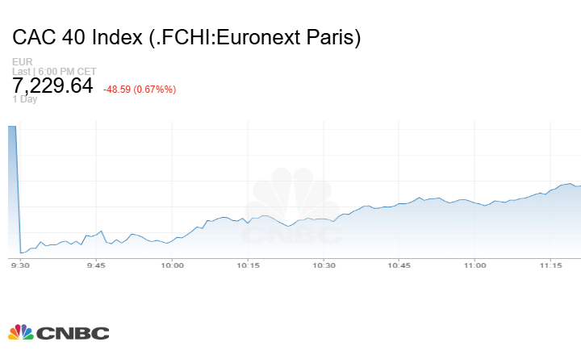The height and width of the screenshot is (363, 581).
Task: Click the CAC 40 Index title
Action: (x=186, y=37)
